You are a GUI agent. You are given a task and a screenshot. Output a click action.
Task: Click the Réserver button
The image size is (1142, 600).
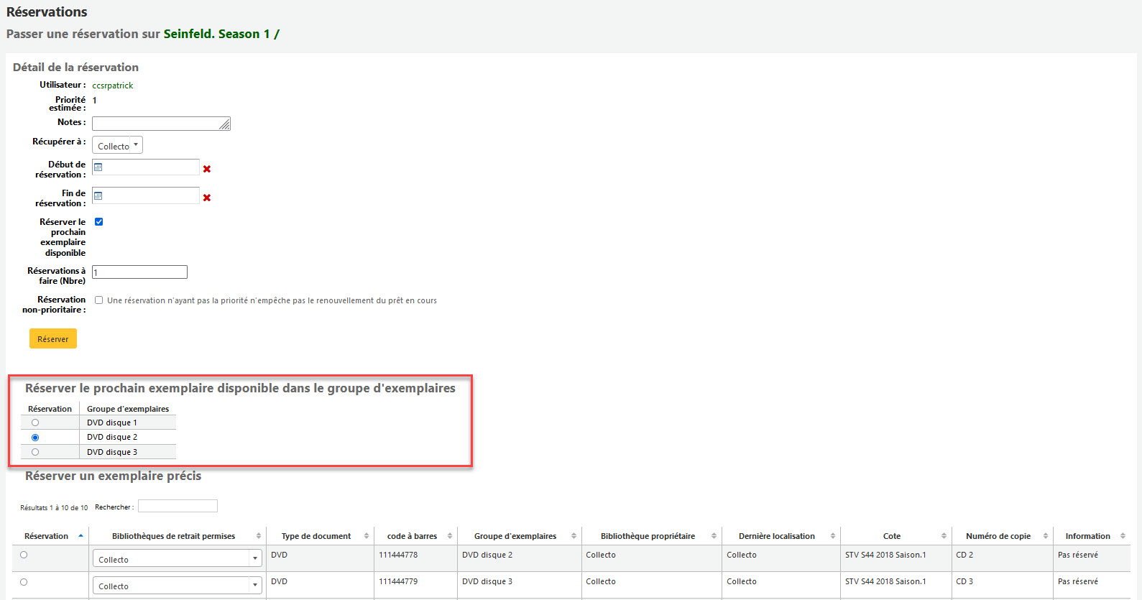(x=53, y=338)
